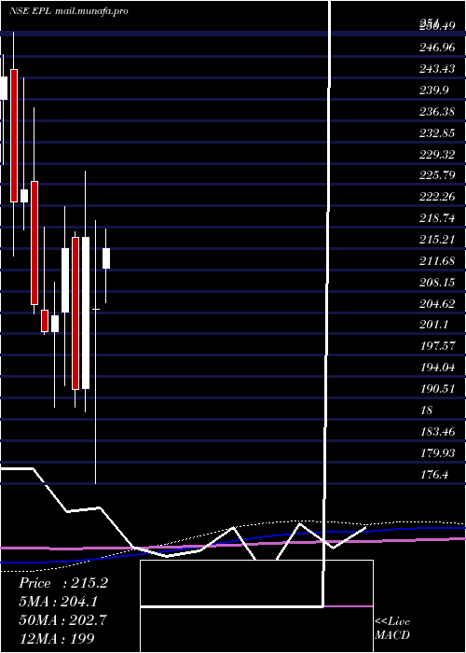Image resolution: width=466 pixels, height=653 pixels.
Task: Click the 204.62 price axis label
Action: click(x=437, y=304)
